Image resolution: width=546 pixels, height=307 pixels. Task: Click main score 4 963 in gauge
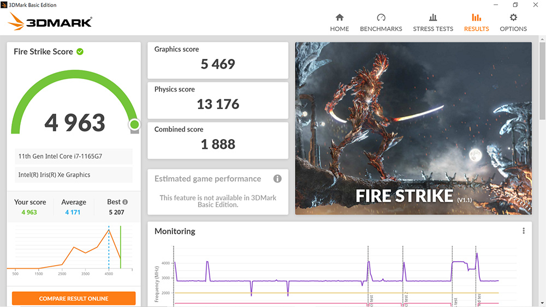click(x=75, y=123)
